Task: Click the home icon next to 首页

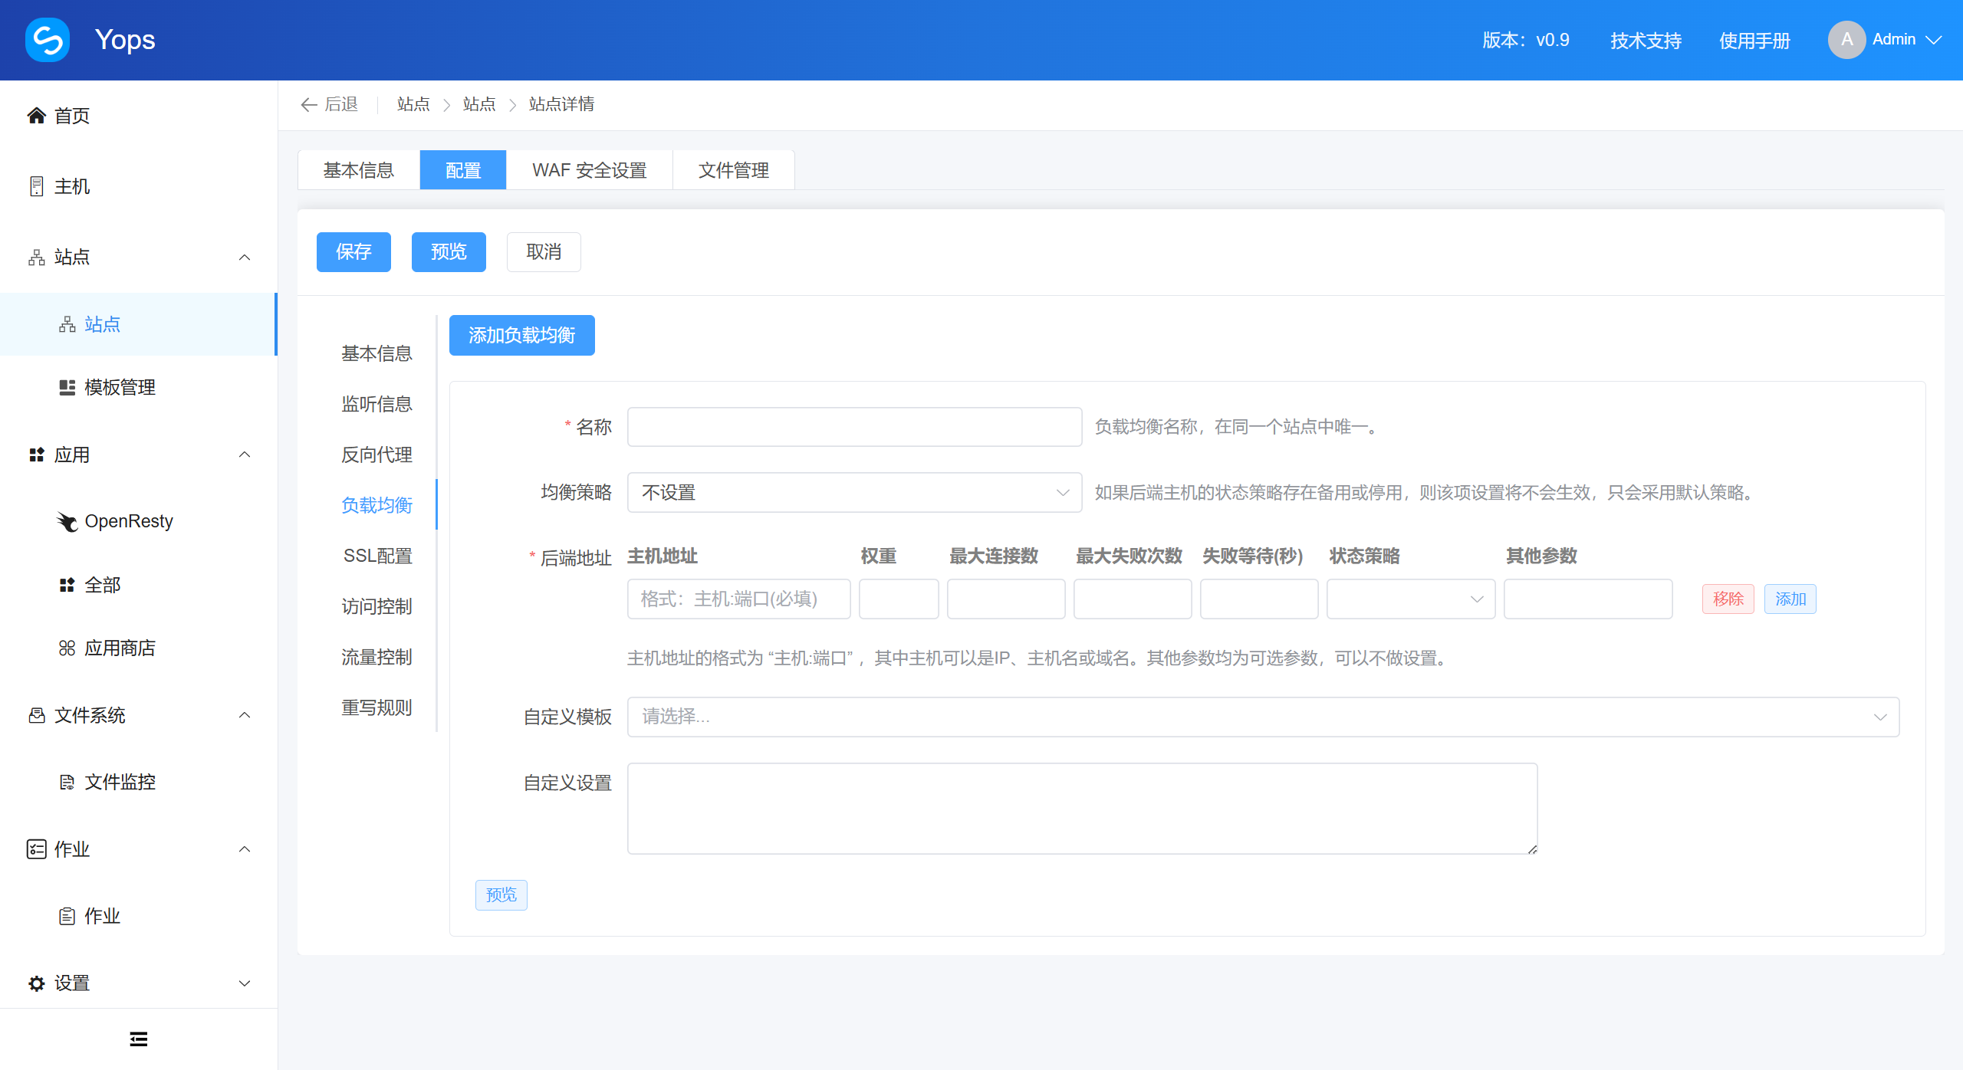Action: 36,116
